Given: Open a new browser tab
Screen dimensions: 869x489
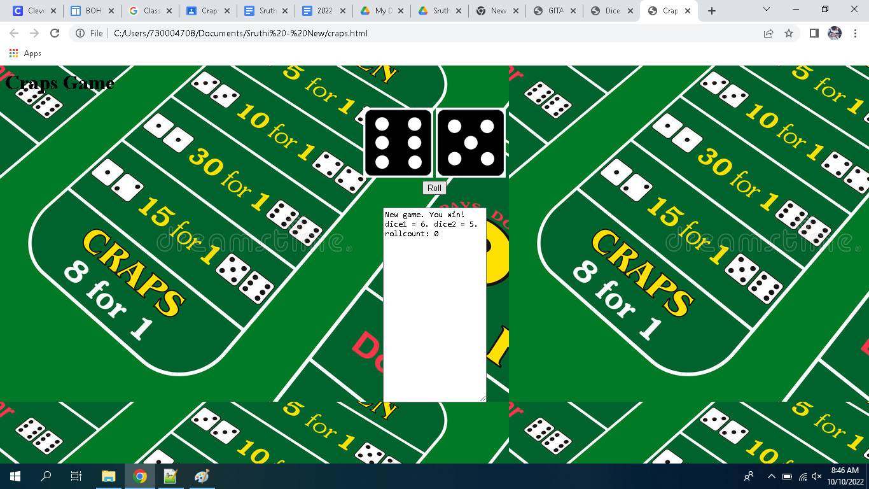Looking at the screenshot, I should pyautogui.click(x=712, y=11).
